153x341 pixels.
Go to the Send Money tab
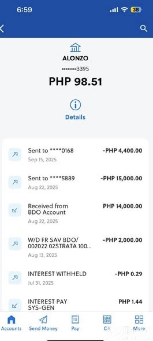43,323
